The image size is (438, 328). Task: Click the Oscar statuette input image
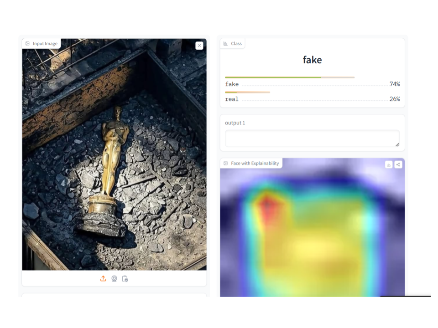114,154
